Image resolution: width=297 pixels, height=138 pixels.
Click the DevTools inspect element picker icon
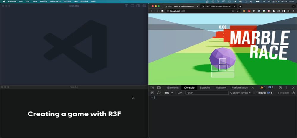coord(152,88)
